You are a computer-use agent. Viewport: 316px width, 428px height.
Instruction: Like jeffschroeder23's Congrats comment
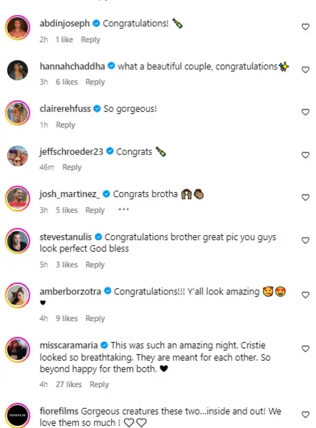[305, 155]
